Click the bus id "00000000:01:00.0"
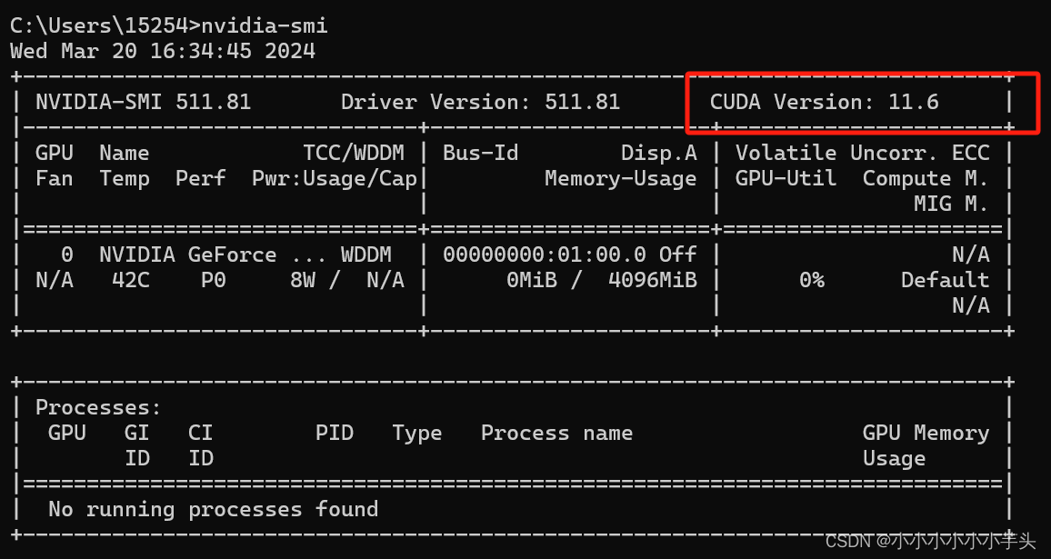This screenshot has width=1051, height=559. (545, 255)
